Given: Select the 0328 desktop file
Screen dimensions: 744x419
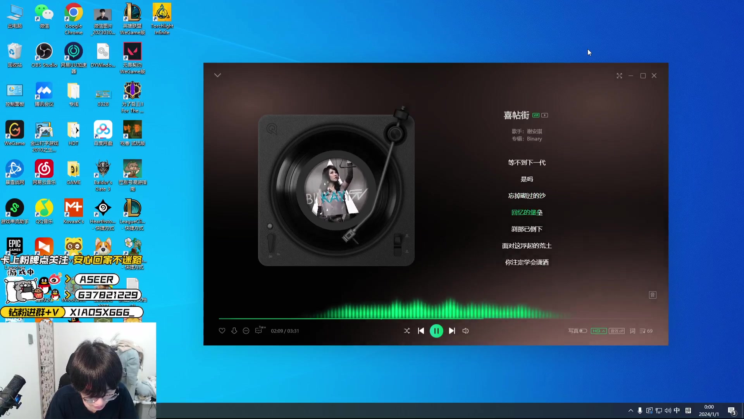Looking at the screenshot, I should tap(103, 97).
